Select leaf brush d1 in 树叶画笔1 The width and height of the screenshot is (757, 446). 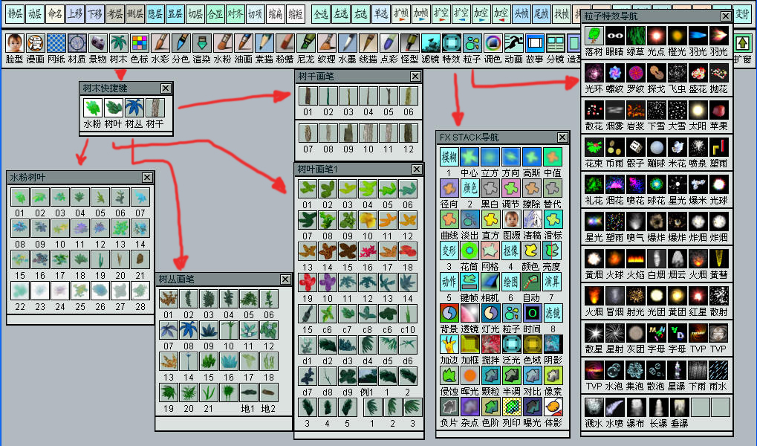tap(308, 344)
